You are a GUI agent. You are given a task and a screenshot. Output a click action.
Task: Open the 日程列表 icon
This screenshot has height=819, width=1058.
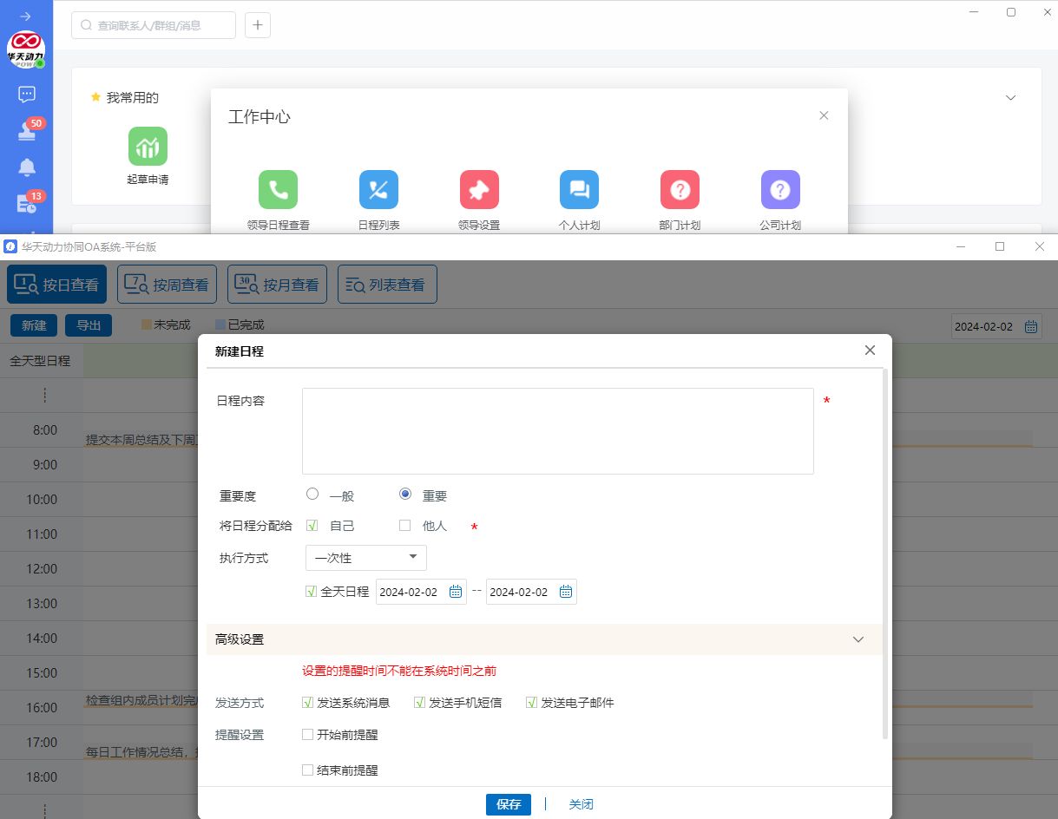point(378,190)
